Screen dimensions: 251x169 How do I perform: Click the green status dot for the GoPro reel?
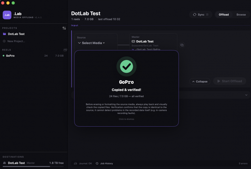[x=3, y=56]
